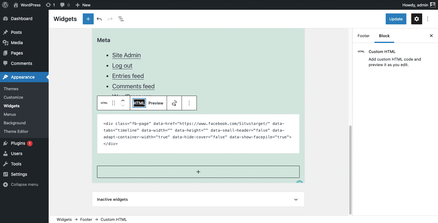Click inside the HTML code editor
The image size is (438, 223).
click(x=198, y=134)
